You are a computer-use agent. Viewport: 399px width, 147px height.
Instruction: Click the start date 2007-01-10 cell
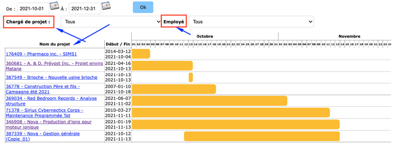[118, 87]
